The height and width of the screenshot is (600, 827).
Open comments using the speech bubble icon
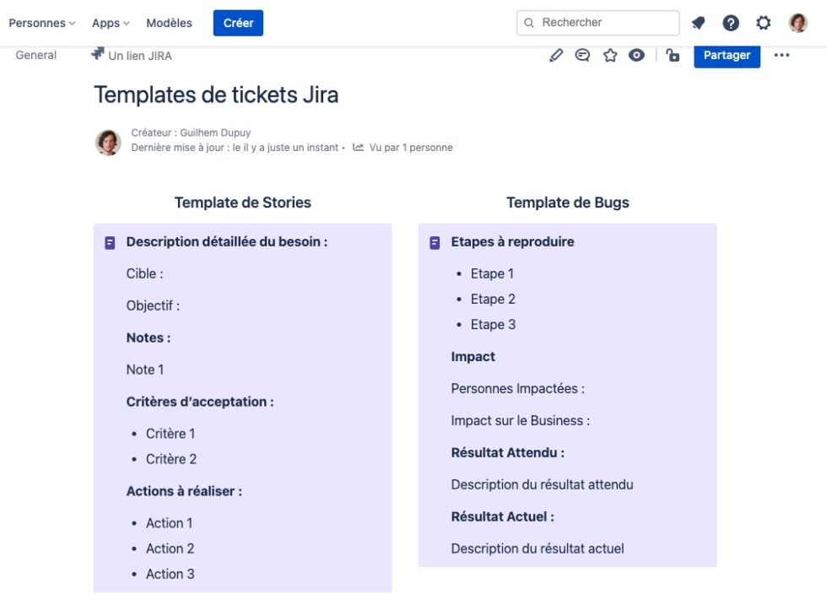click(583, 55)
